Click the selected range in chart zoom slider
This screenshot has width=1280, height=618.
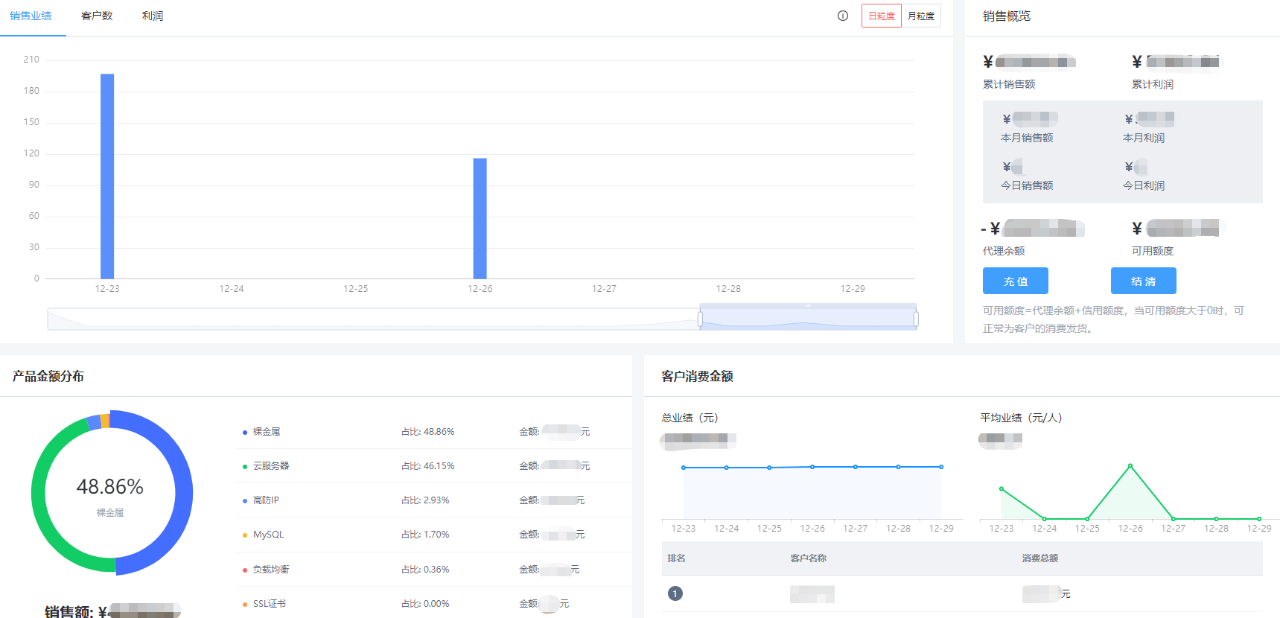(808, 319)
